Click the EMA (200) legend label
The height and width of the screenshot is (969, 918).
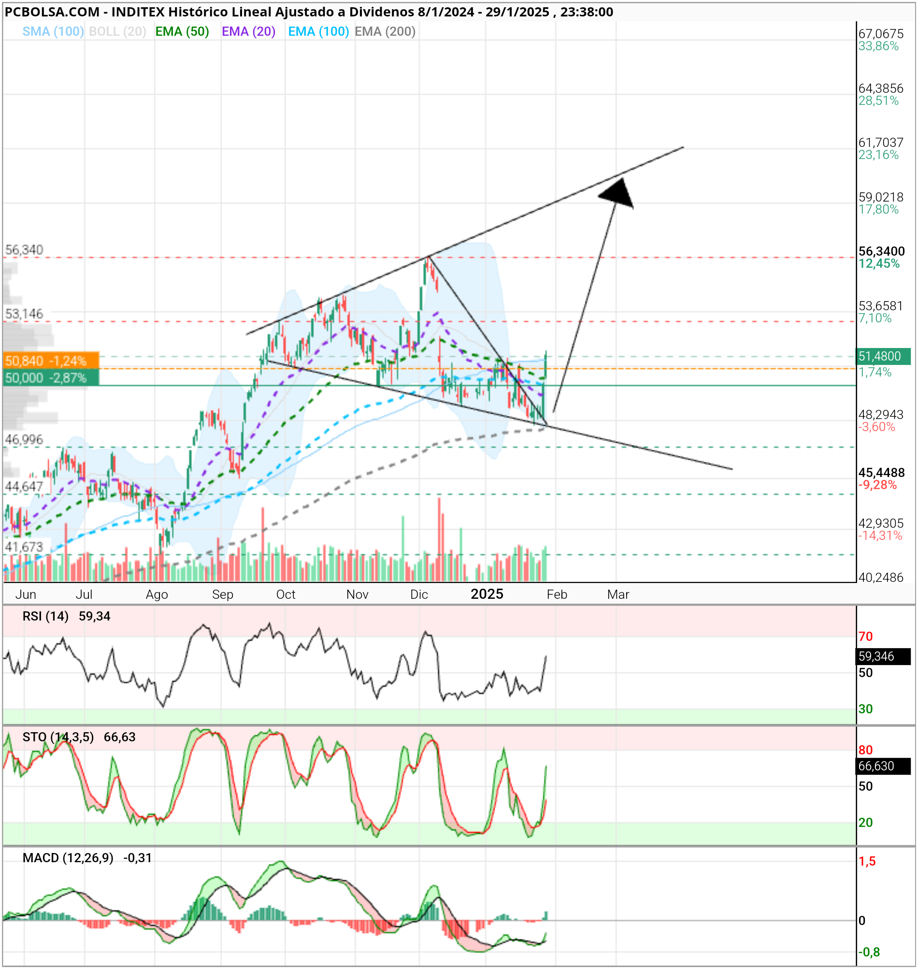point(385,32)
